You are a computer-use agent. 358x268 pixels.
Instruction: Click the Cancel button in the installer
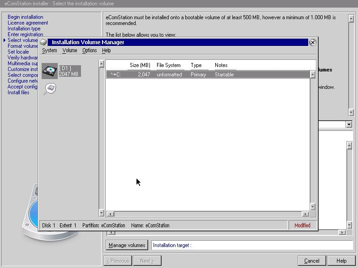311,261
